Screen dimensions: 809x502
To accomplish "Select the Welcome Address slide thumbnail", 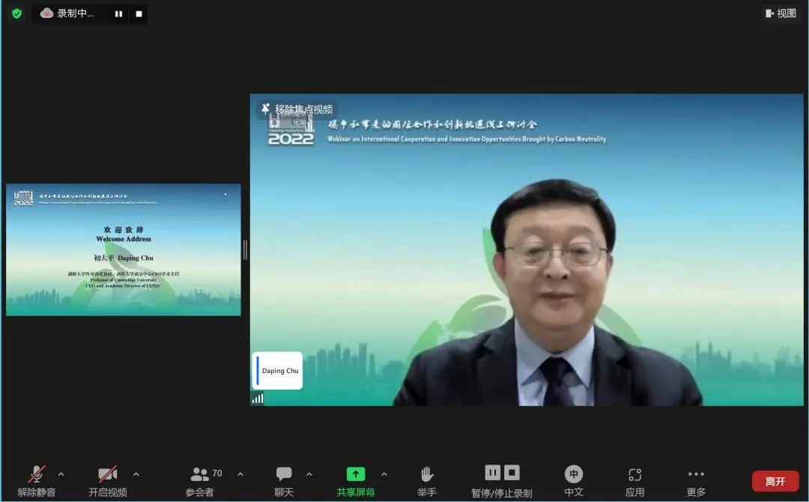I will pos(124,250).
